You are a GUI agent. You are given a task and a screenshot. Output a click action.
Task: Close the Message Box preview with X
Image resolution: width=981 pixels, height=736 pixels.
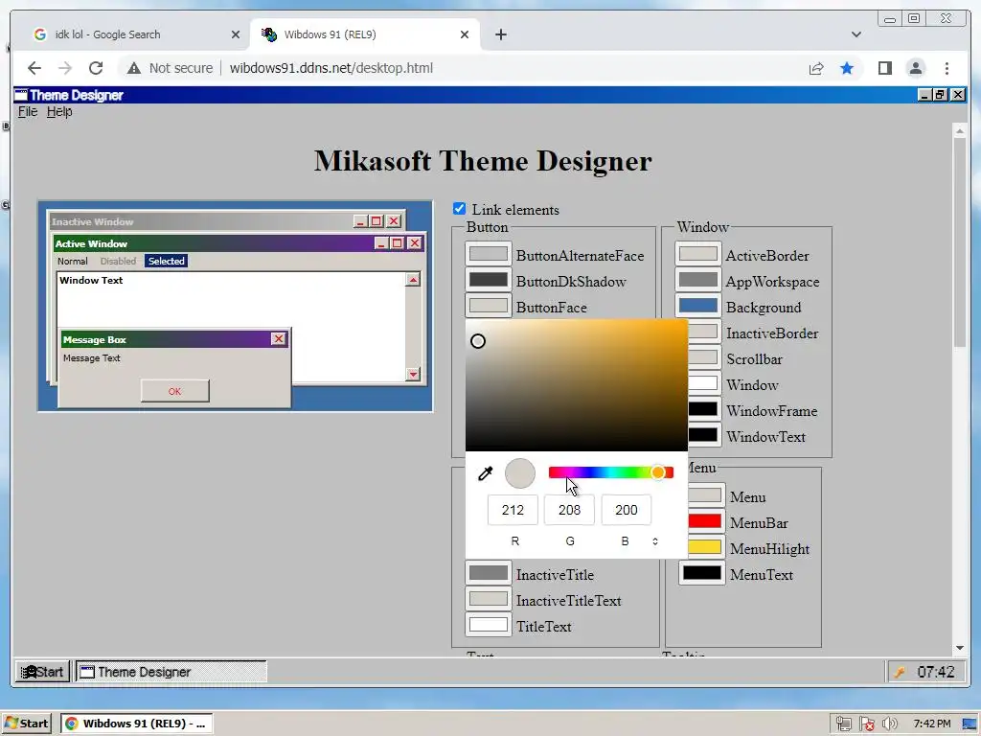point(279,338)
